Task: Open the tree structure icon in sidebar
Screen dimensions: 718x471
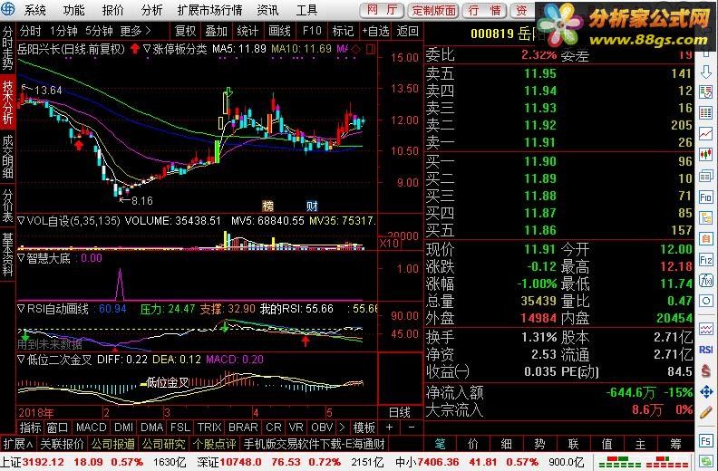Action: [x=705, y=218]
